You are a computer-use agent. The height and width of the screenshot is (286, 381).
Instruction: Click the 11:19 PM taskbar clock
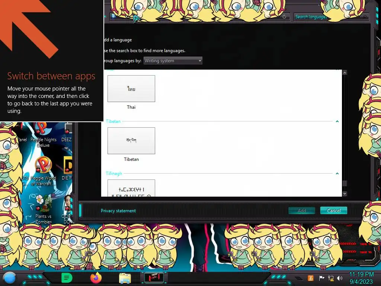pyautogui.click(x=361, y=274)
